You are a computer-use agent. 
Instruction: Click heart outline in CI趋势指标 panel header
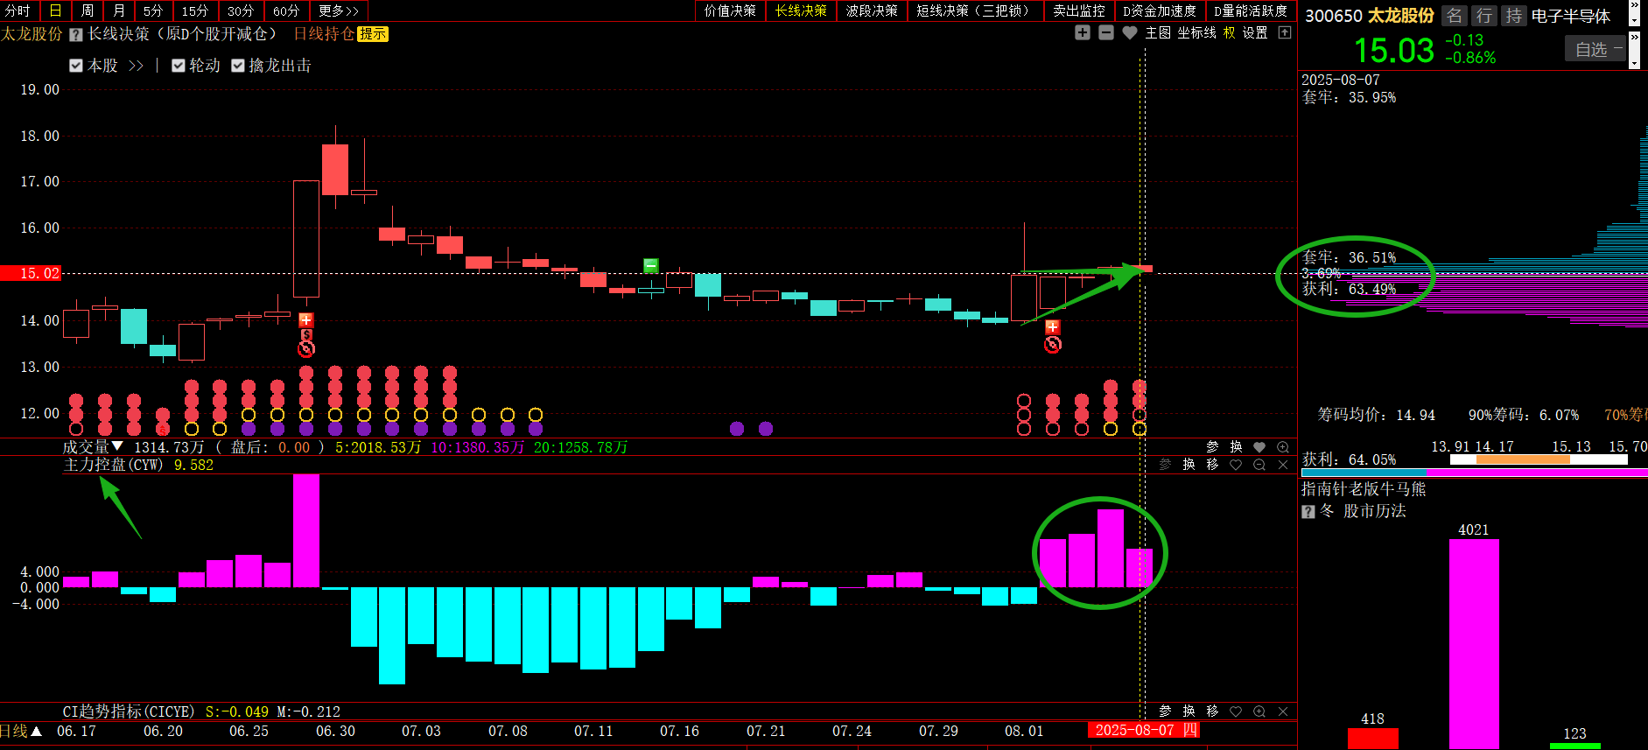1236,711
